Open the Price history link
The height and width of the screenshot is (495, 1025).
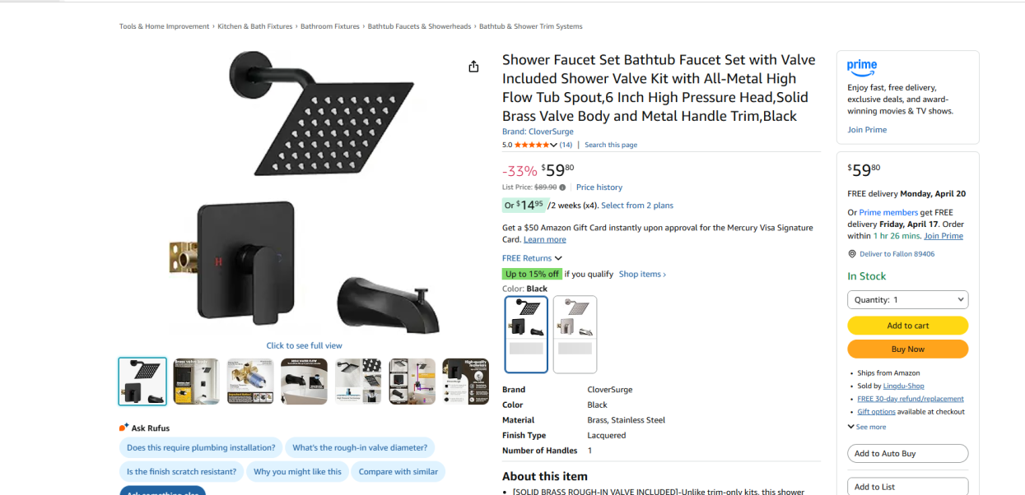(x=599, y=187)
